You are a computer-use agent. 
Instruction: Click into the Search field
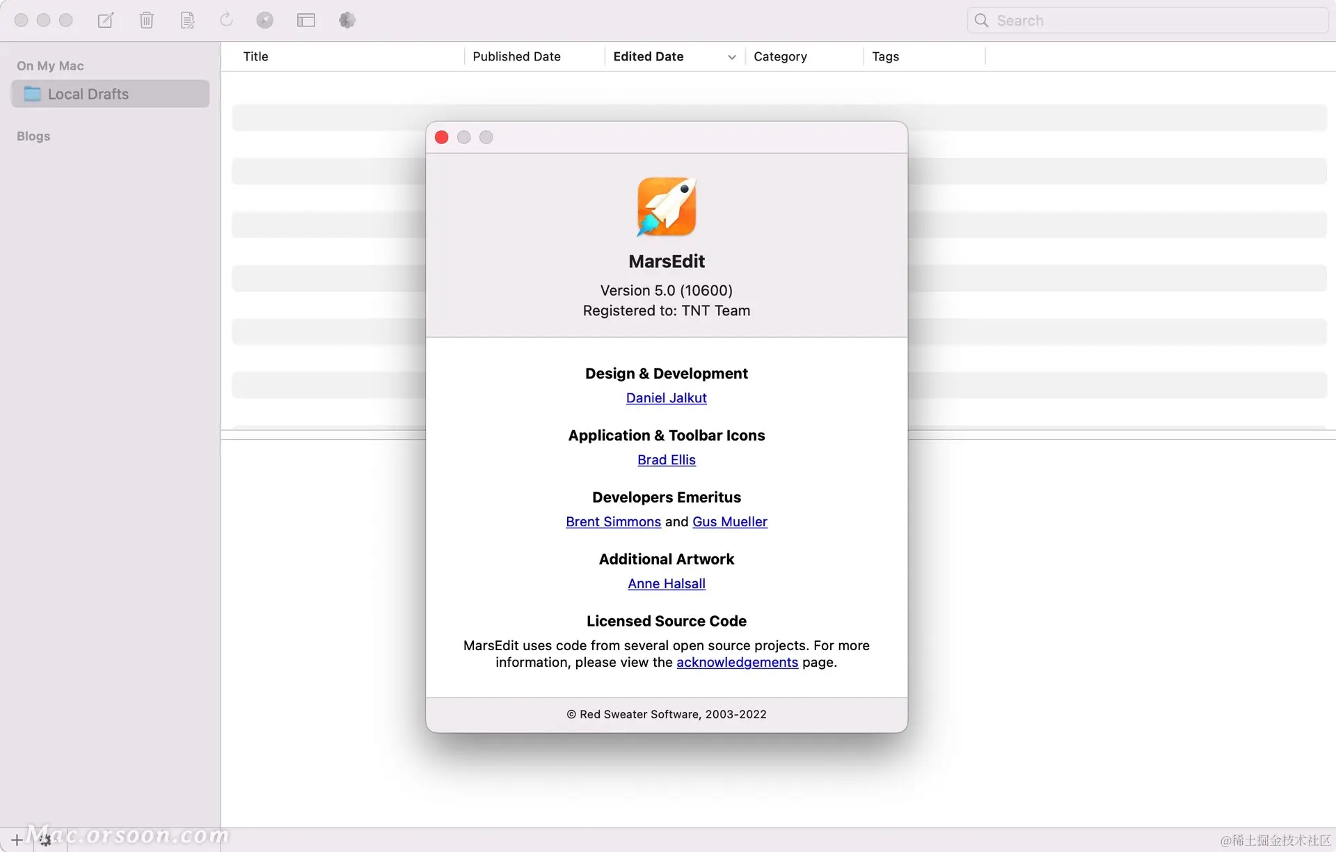coord(1155,20)
